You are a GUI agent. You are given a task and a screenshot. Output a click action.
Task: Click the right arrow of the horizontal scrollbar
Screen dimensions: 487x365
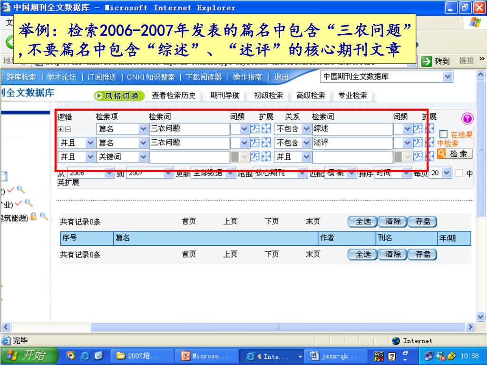470,327
